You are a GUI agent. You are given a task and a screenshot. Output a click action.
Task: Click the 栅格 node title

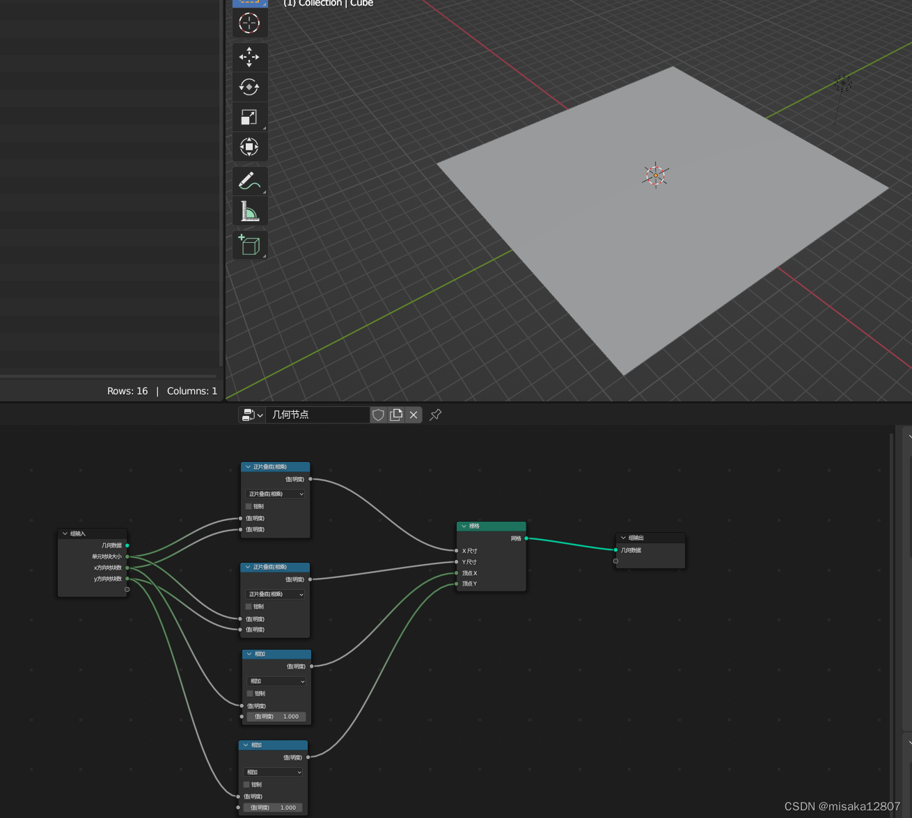click(474, 526)
